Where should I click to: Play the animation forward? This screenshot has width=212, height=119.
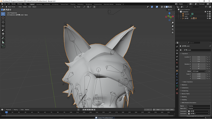click(90, 110)
